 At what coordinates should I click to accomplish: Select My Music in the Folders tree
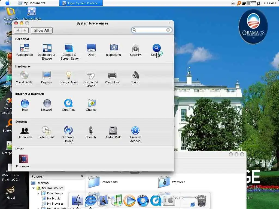pos(51,198)
